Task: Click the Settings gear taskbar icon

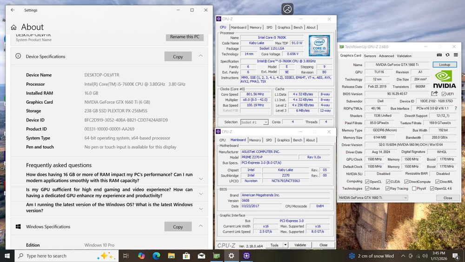Action: [231, 256]
